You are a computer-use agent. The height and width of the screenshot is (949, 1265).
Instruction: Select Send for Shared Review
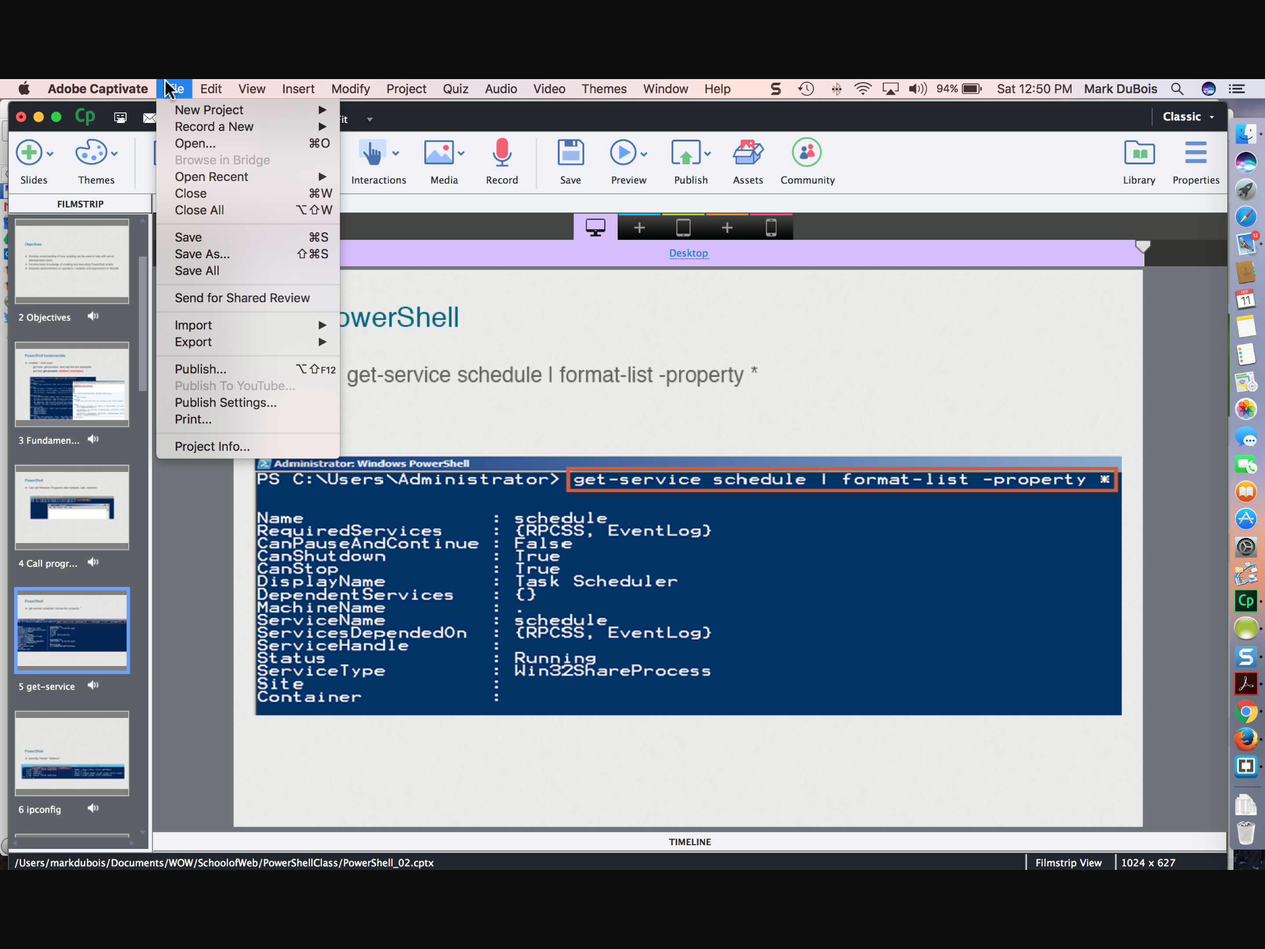[x=248, y=298]
